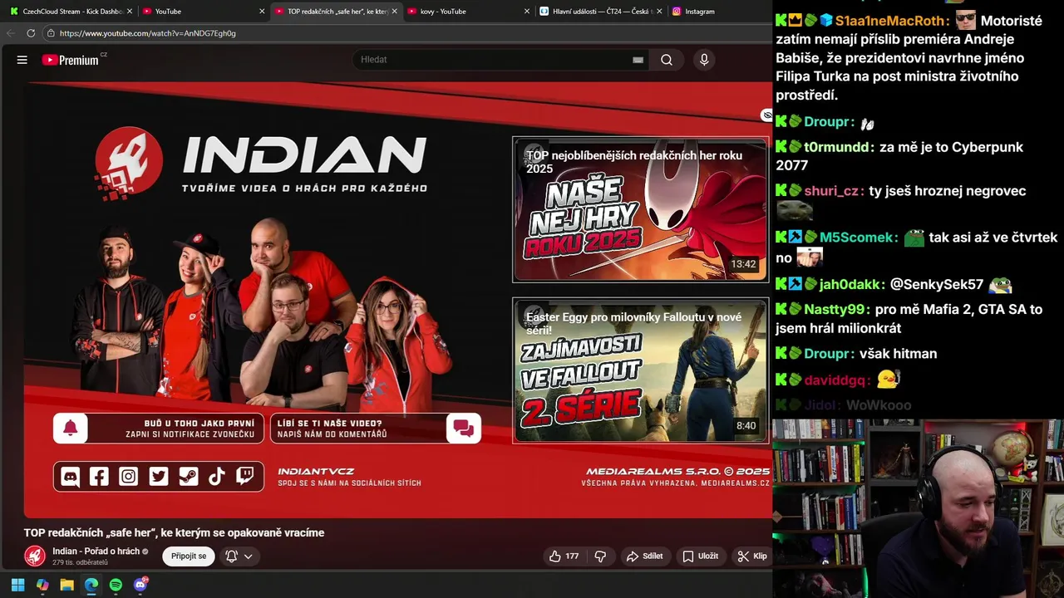The height and width of the screenshot is (598, 1064).
Task: Close the active TOP redakčních tab
Action: 395,12
